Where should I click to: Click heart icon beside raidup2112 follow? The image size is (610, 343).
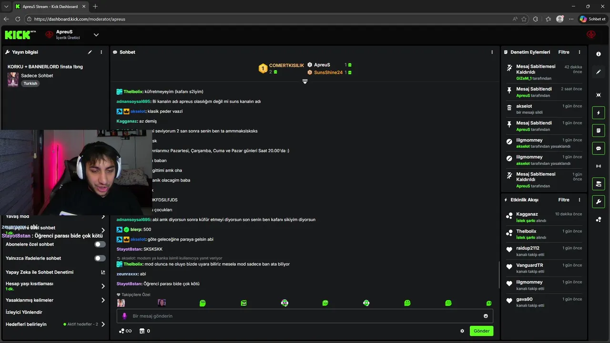(x=509, y=250)
